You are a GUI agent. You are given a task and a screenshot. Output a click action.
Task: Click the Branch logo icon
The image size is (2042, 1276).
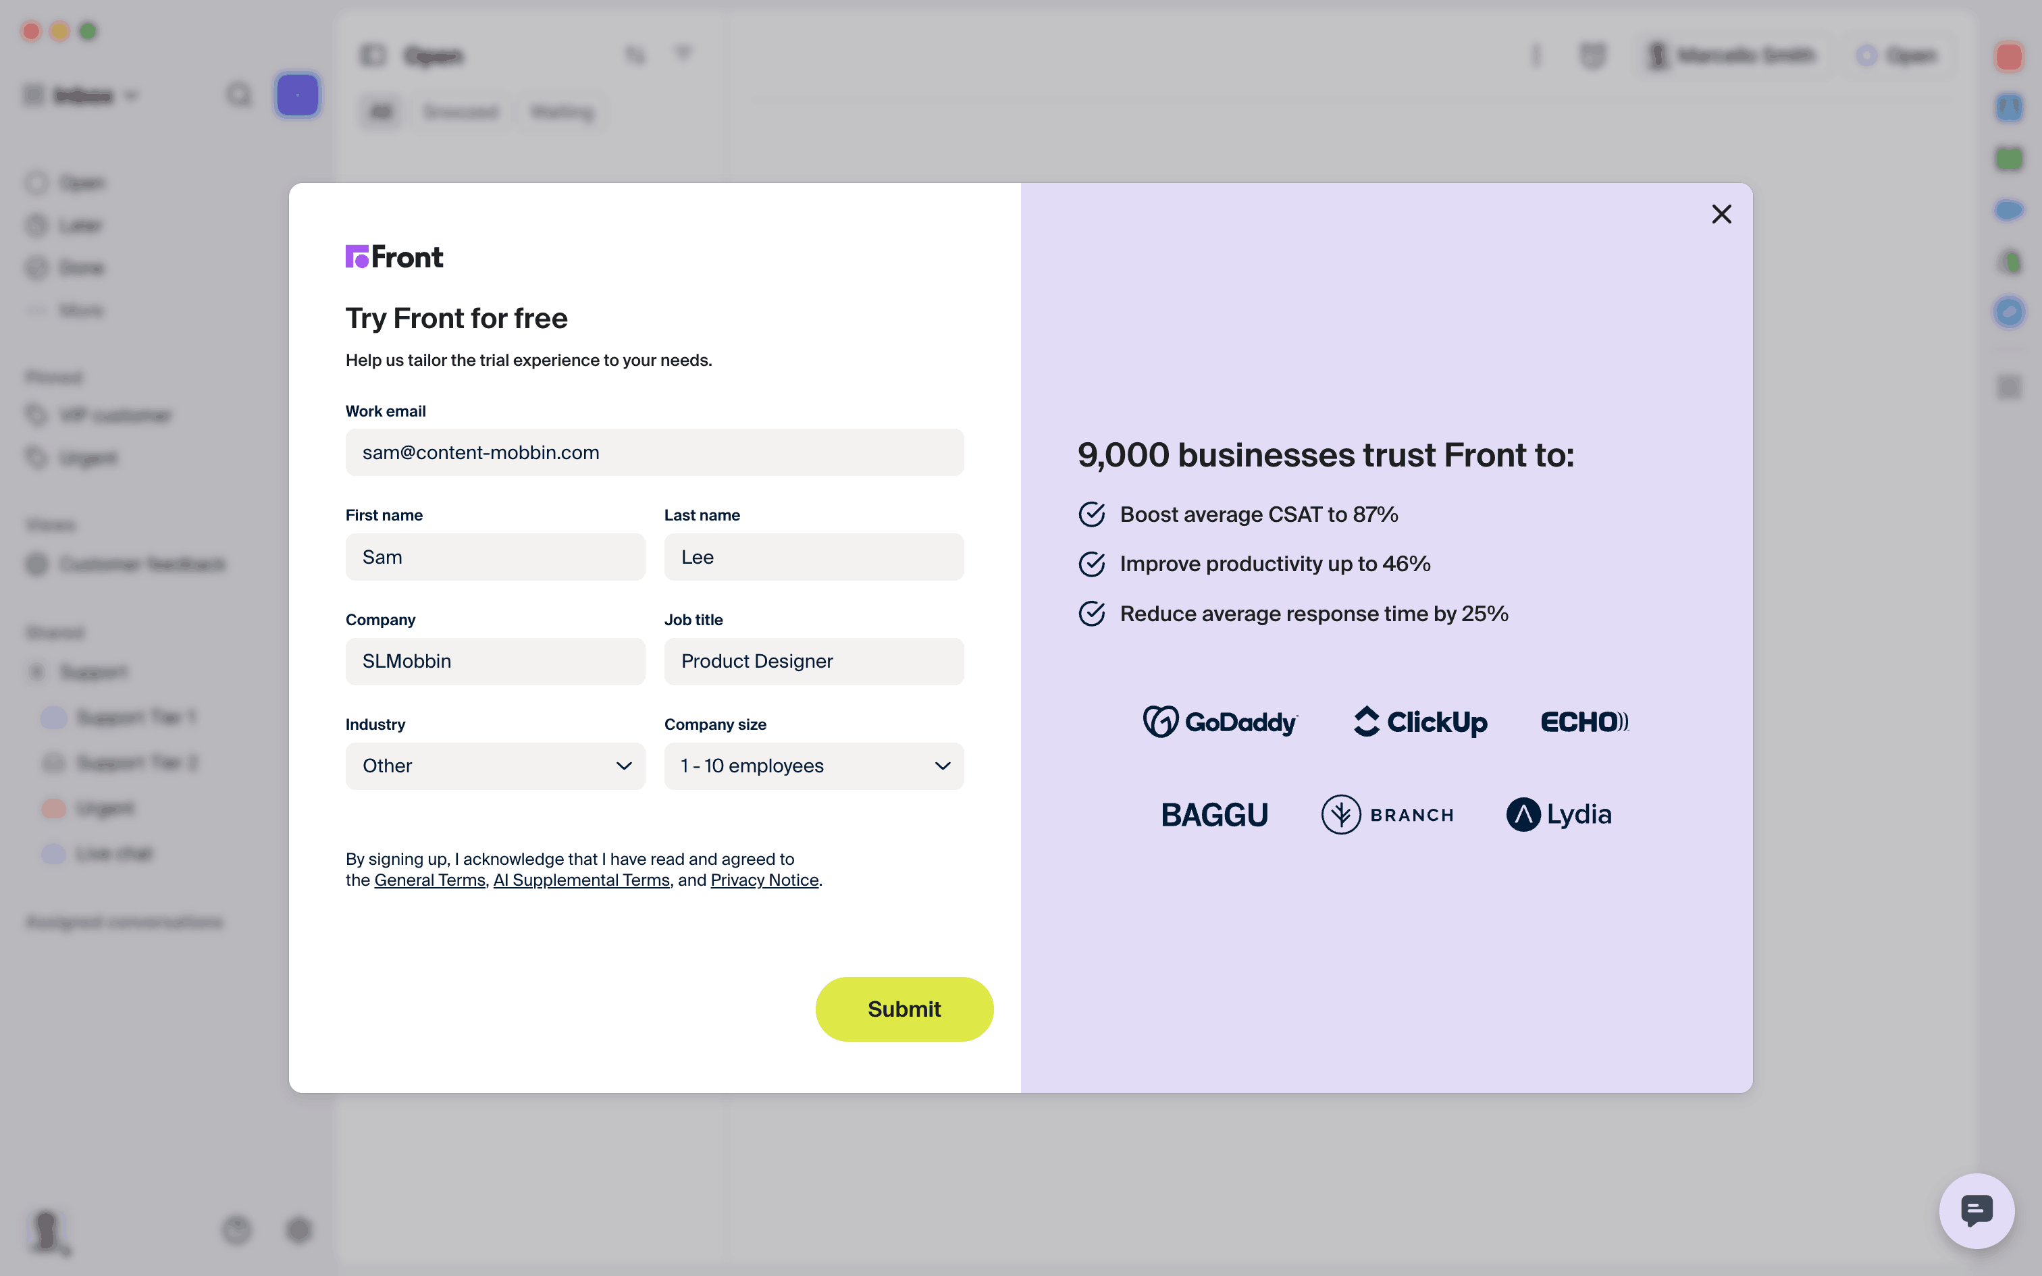point(1341,814)
